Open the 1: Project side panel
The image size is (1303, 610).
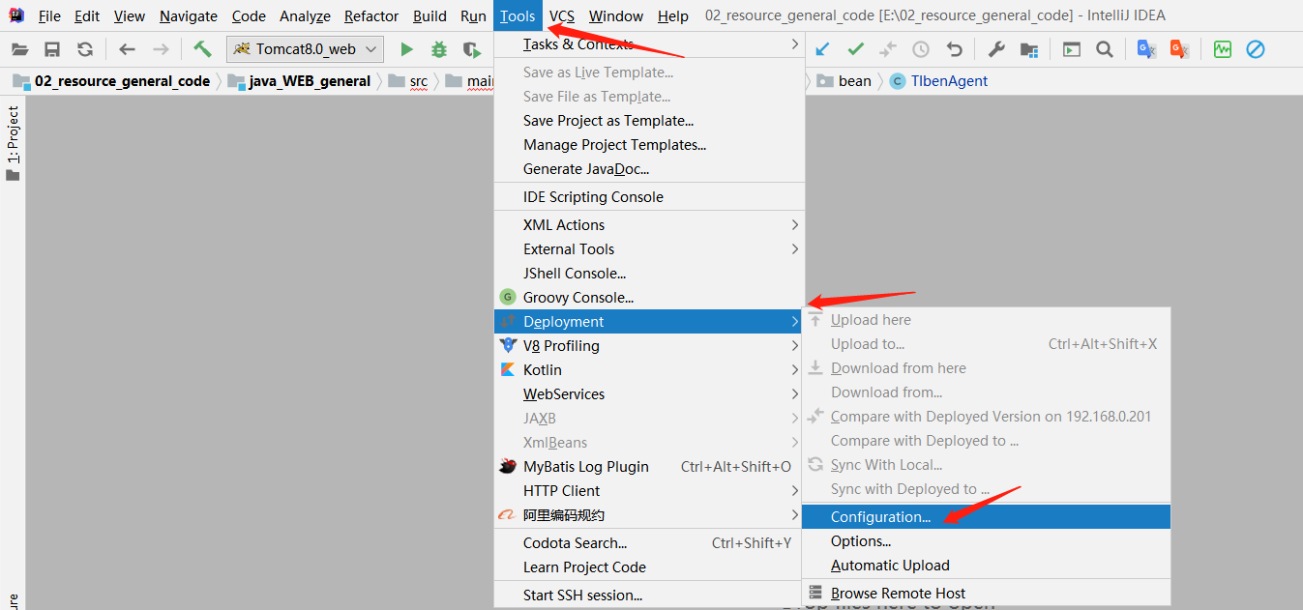(13, 143)
